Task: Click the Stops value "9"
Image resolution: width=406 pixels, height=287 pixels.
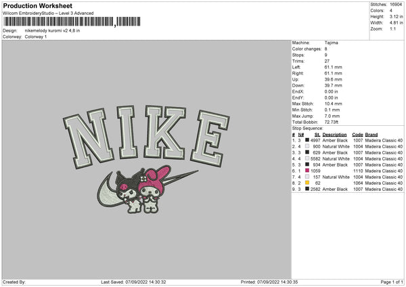Action: (325, 55)
